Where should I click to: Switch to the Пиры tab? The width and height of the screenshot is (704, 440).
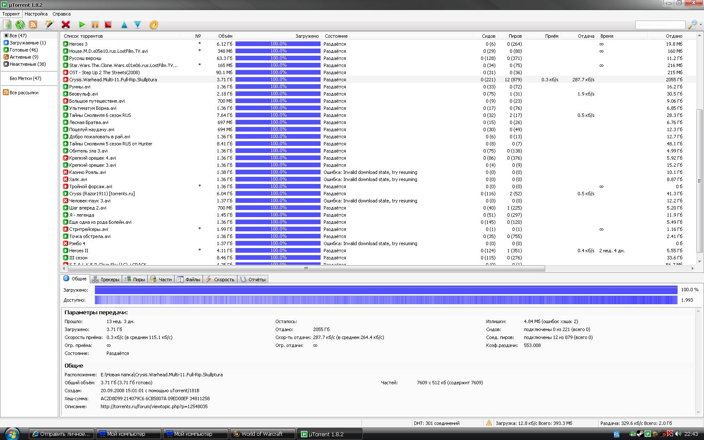click(135, 280)
